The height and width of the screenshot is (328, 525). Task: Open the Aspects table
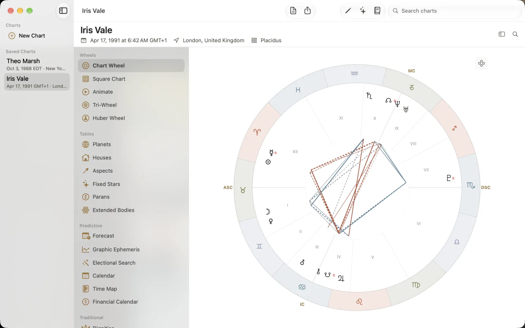point(131,171)
